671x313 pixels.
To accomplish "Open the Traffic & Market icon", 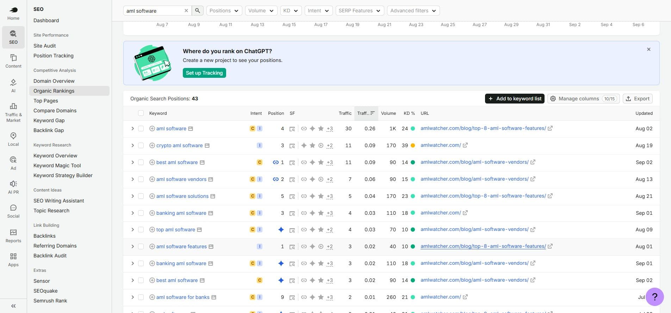I will click(13, 112).
